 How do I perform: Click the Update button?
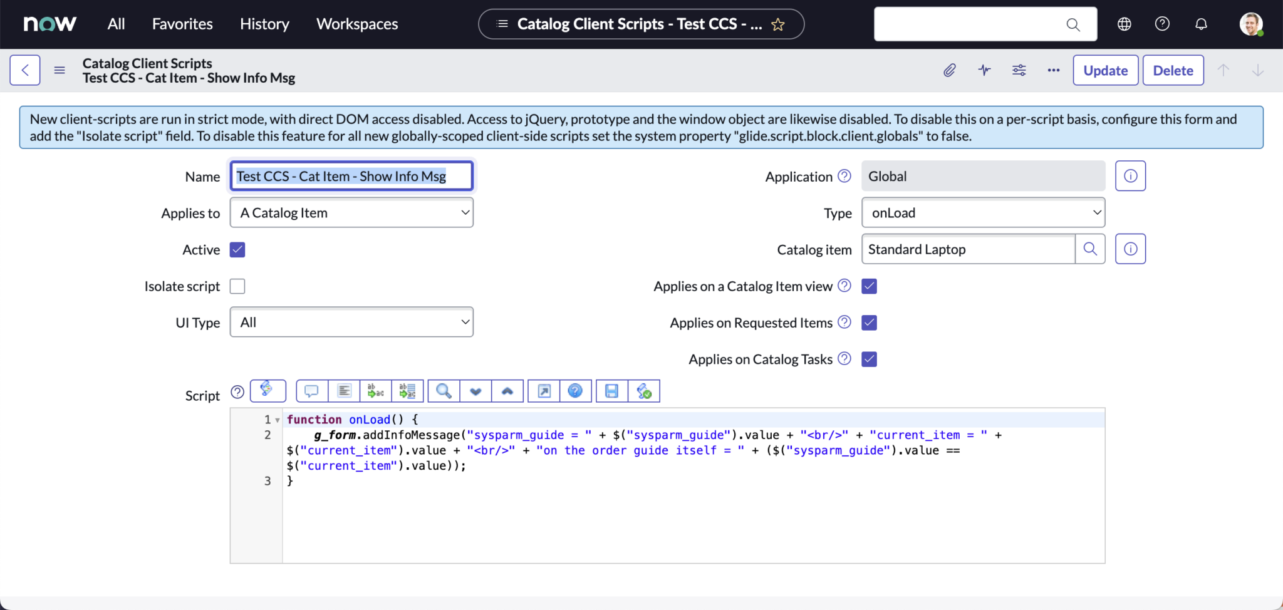(1104, 70)
